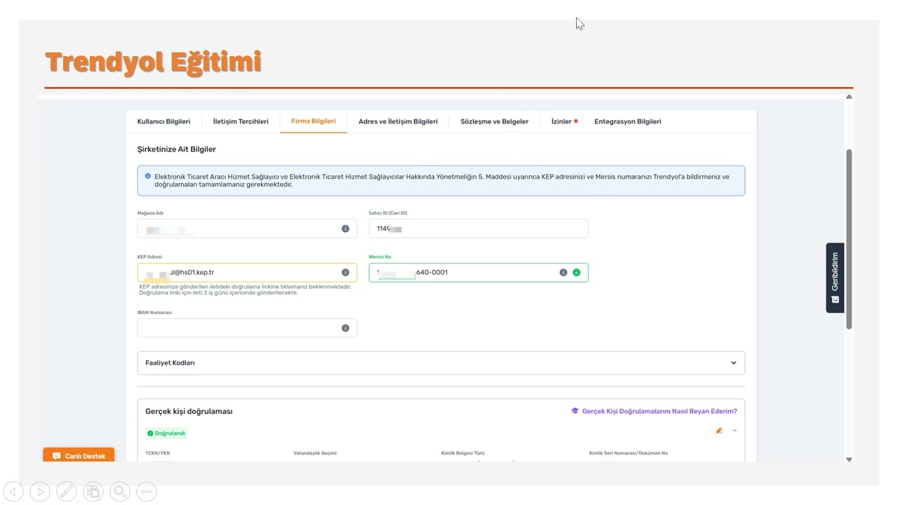Go to Adres ve İletişim Bilgileri tab
The height and width of the screenshot is (505, 898).
pyautogui.click(x=398, y=121)
